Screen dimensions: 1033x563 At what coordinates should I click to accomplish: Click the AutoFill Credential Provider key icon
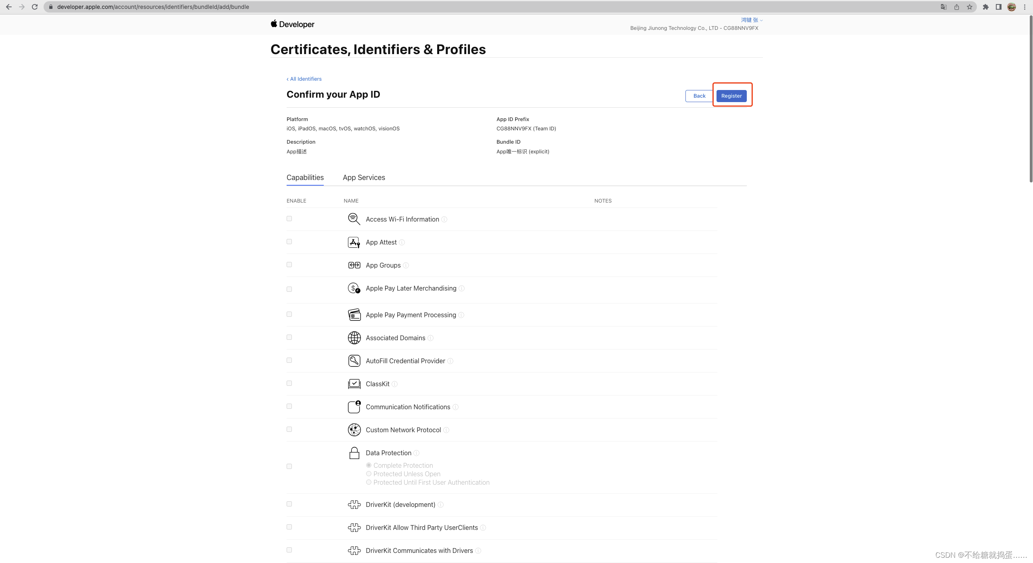point(354,361)
